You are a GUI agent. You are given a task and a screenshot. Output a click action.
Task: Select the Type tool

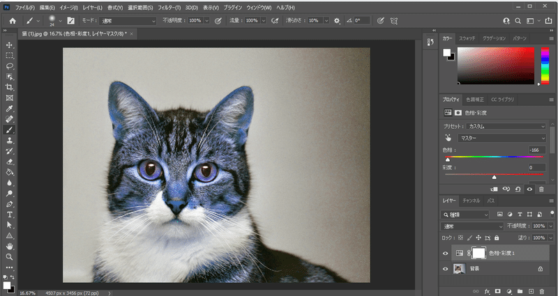point(10,215)
